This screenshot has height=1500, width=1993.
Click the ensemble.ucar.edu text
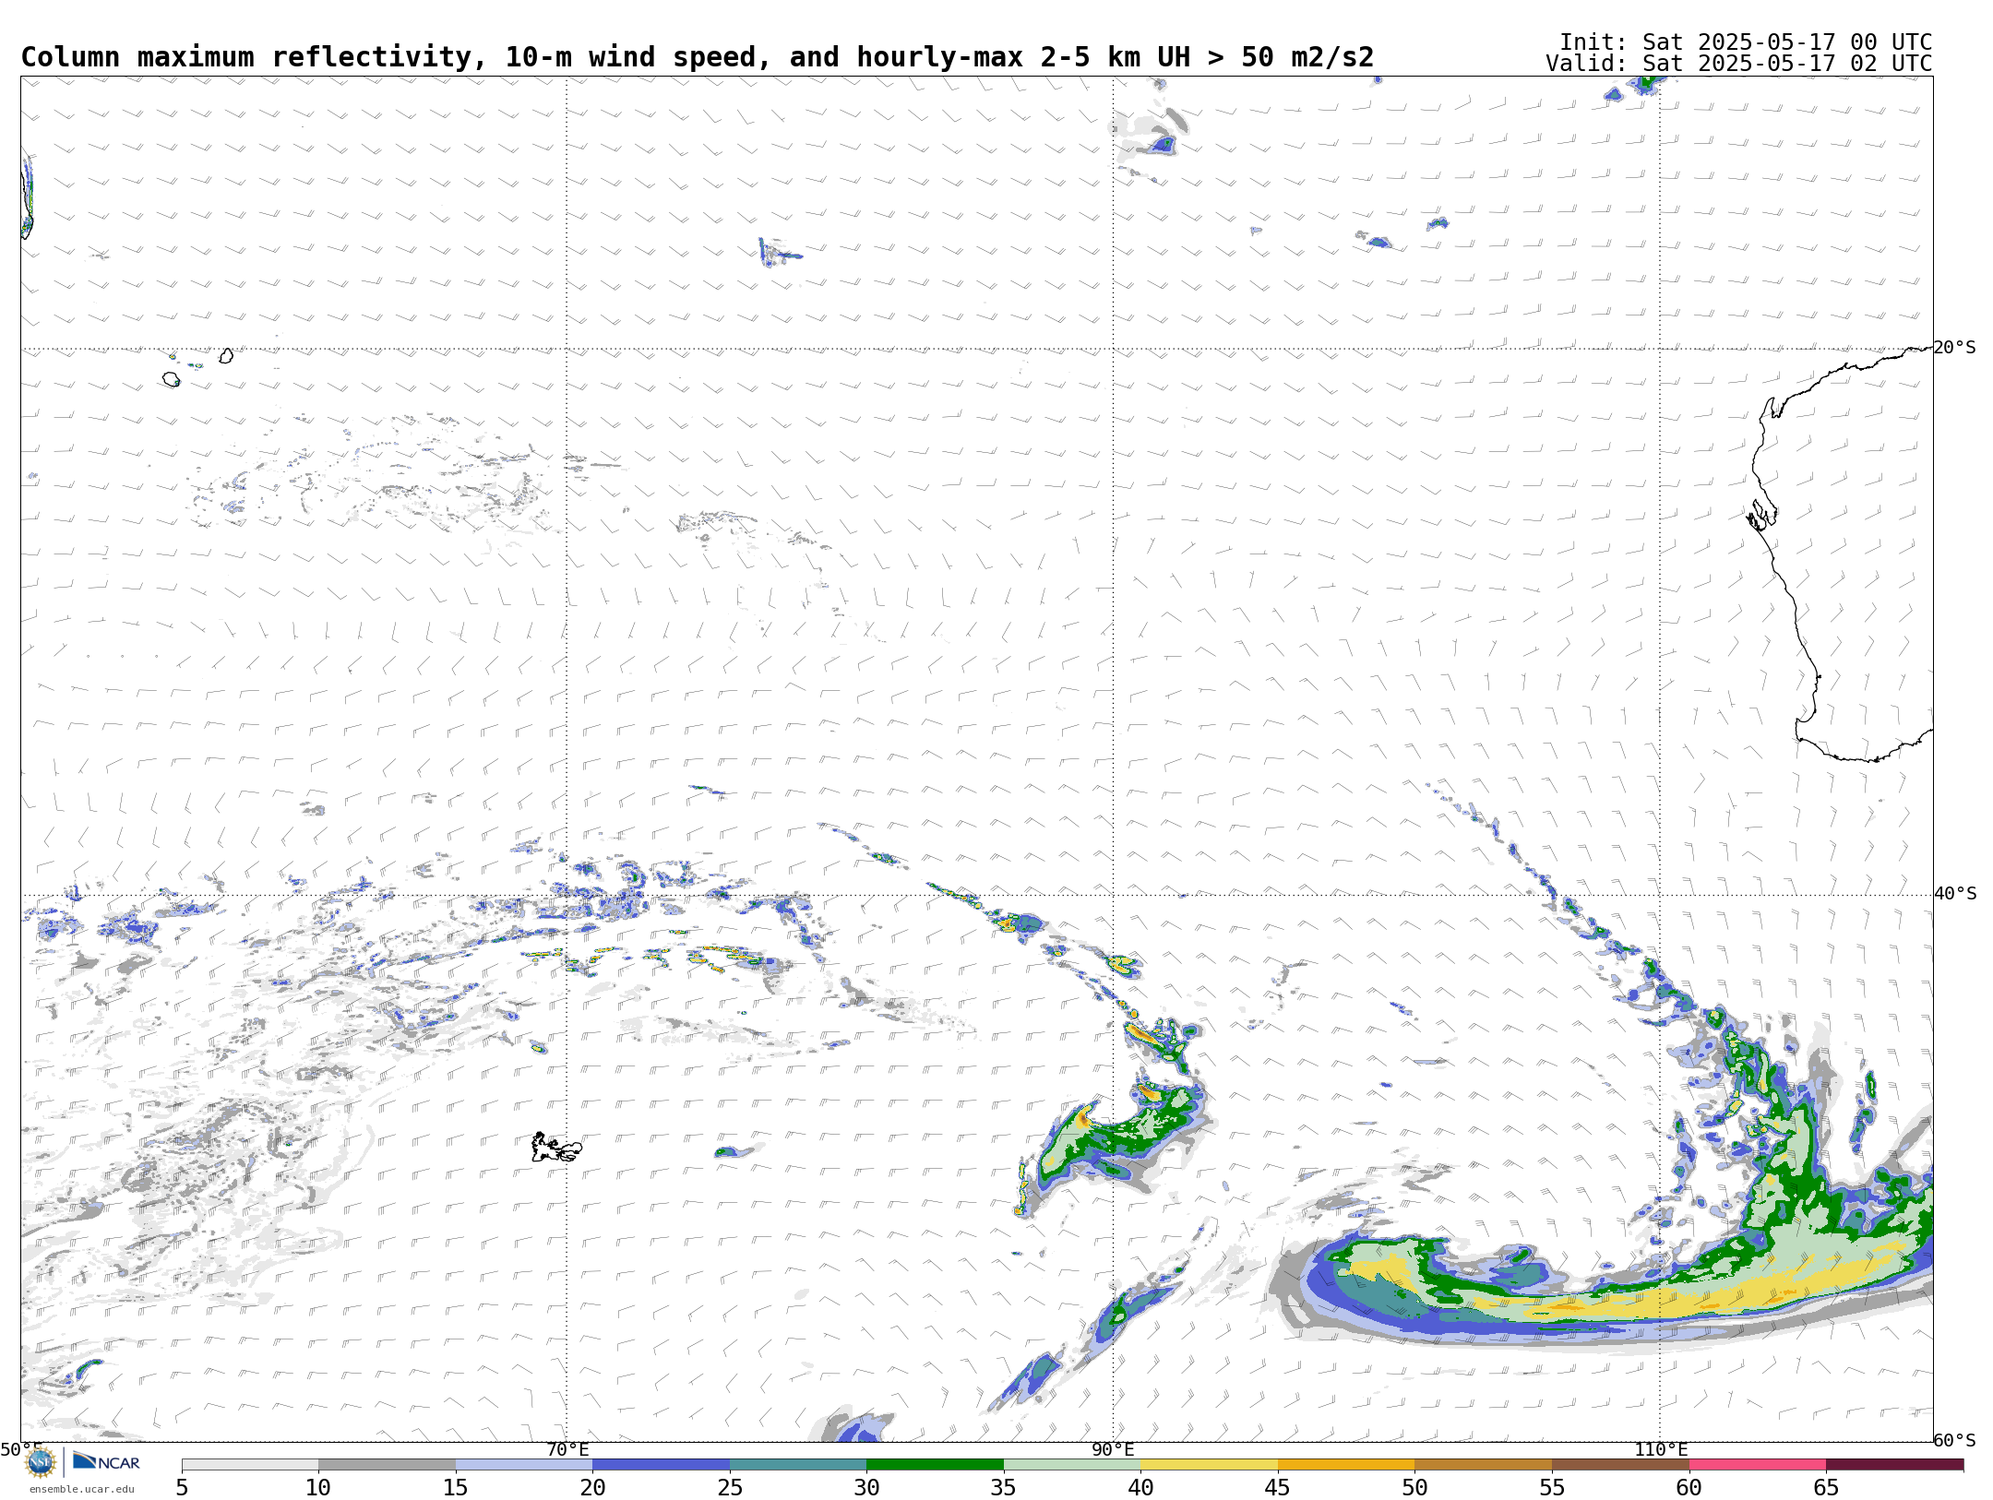point(82,1488)
